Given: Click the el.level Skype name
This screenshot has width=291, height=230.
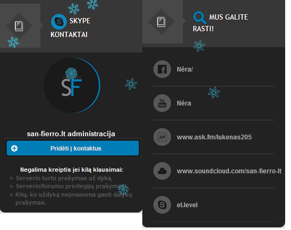Looking at the screenshot, I should (187, 205).
